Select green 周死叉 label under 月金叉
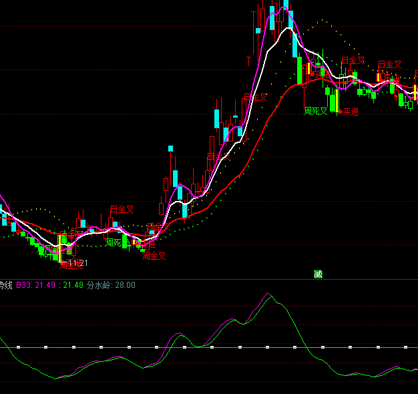Image resolution: width=418 pixels, height=394 pixels. pos(113,242)
